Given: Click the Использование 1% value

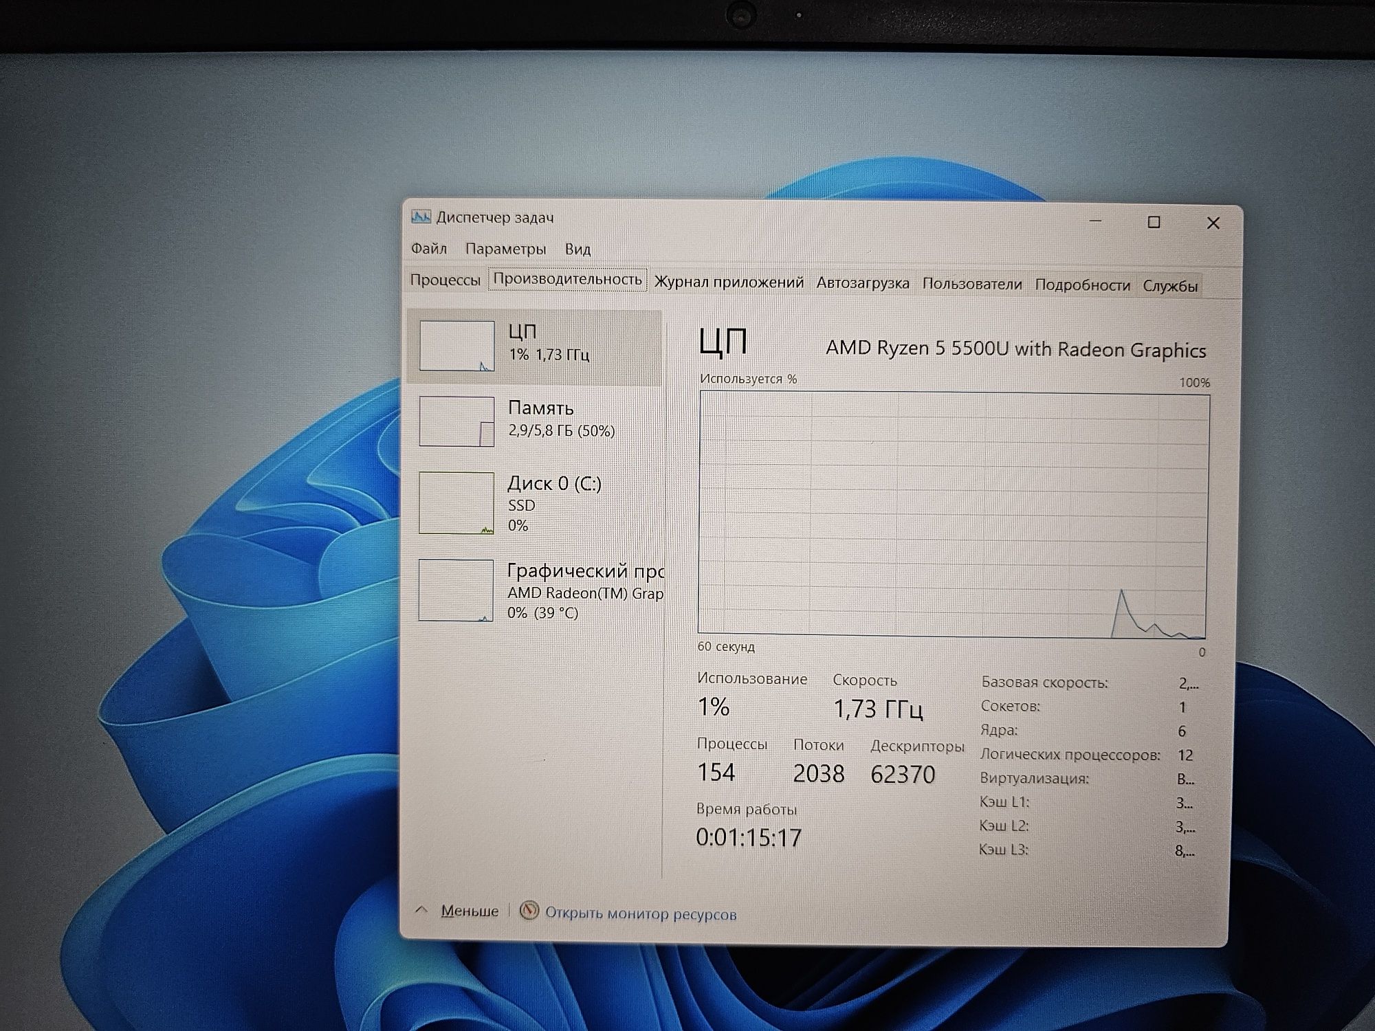Looking at the screenshot, I should point(714,707).
